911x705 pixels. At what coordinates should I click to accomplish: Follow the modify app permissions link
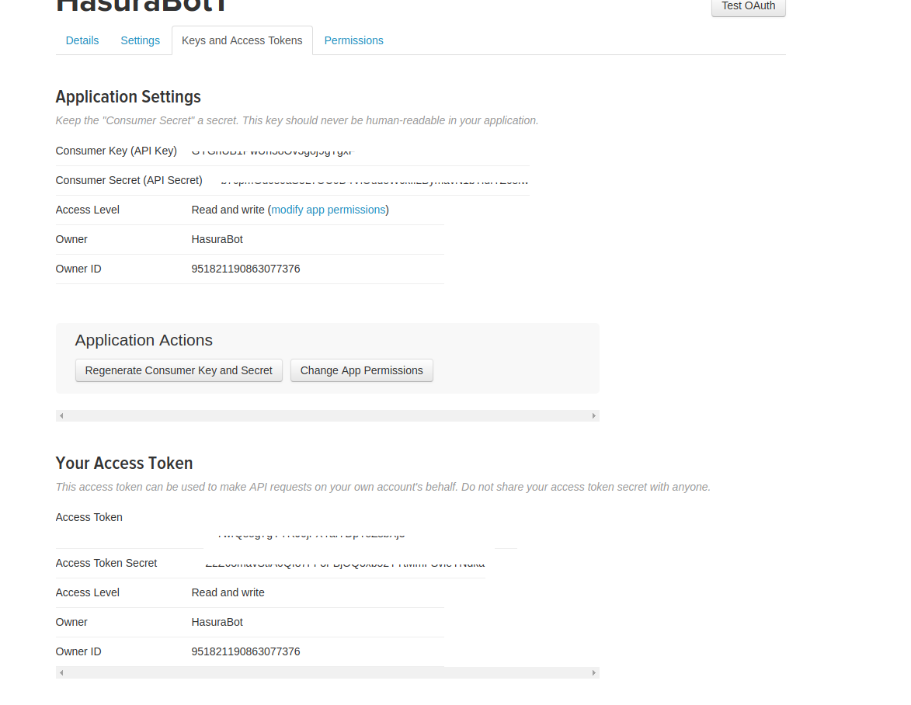[x=329, y=210]
